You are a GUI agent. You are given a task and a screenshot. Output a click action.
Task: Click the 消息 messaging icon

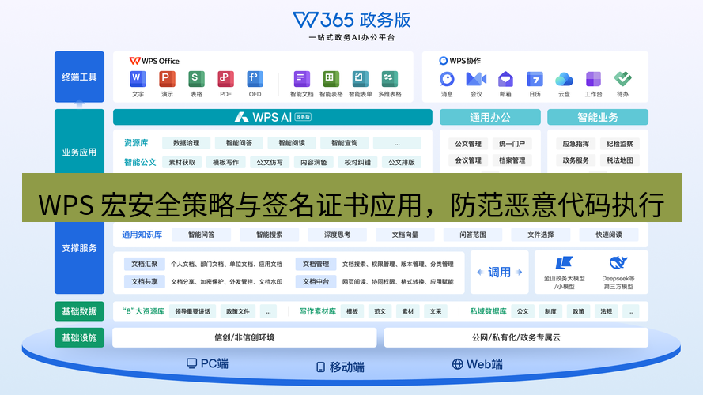tap(447, 79)
